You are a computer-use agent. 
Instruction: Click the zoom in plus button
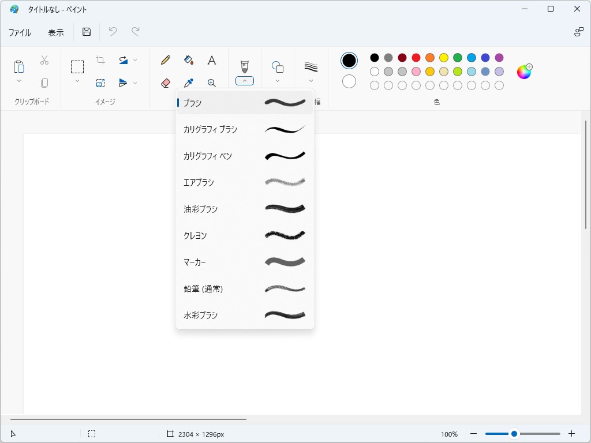tap(572, 434)
